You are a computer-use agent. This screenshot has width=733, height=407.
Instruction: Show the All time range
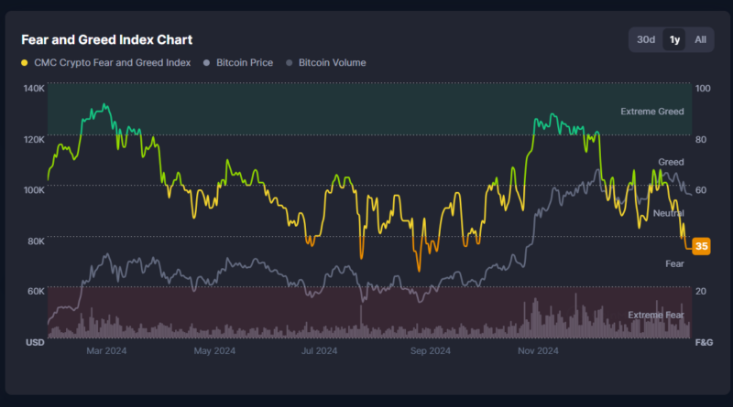tap(700, 39)
